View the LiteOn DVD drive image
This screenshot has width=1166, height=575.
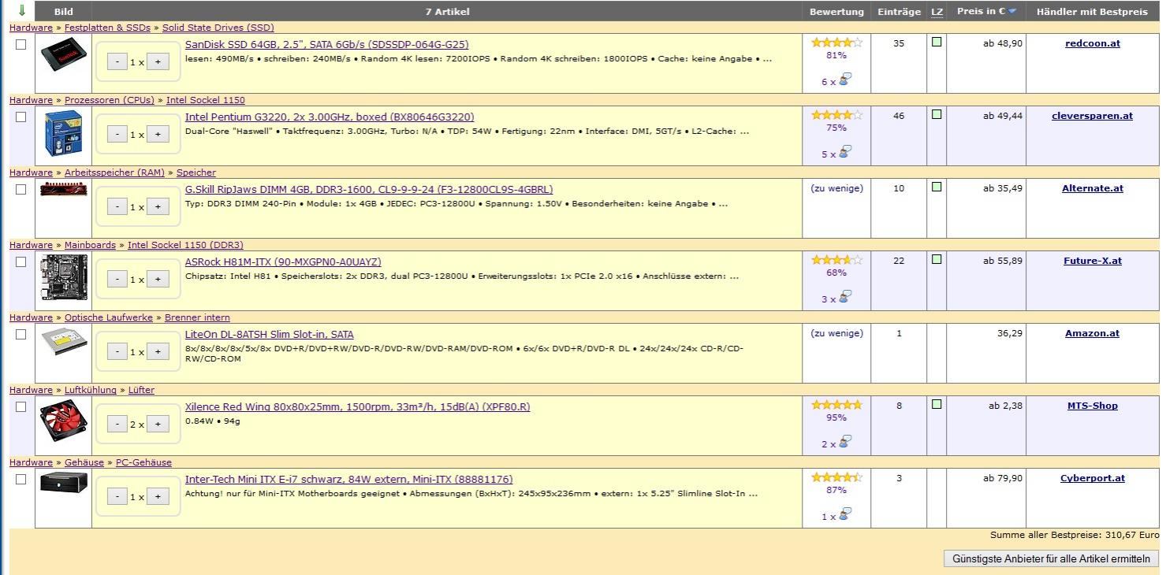[x=63, y=342]
